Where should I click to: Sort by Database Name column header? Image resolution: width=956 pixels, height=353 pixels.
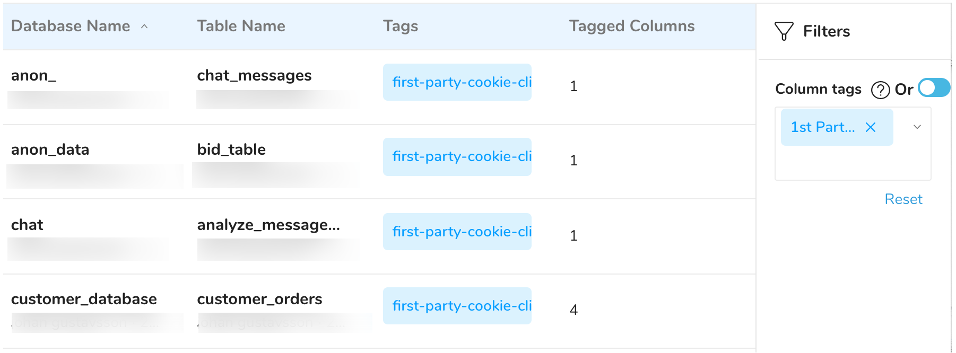[x=71, y=26]
